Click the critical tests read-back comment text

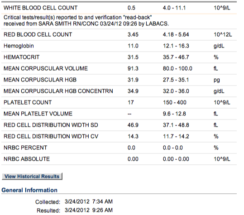pos(86,20)
